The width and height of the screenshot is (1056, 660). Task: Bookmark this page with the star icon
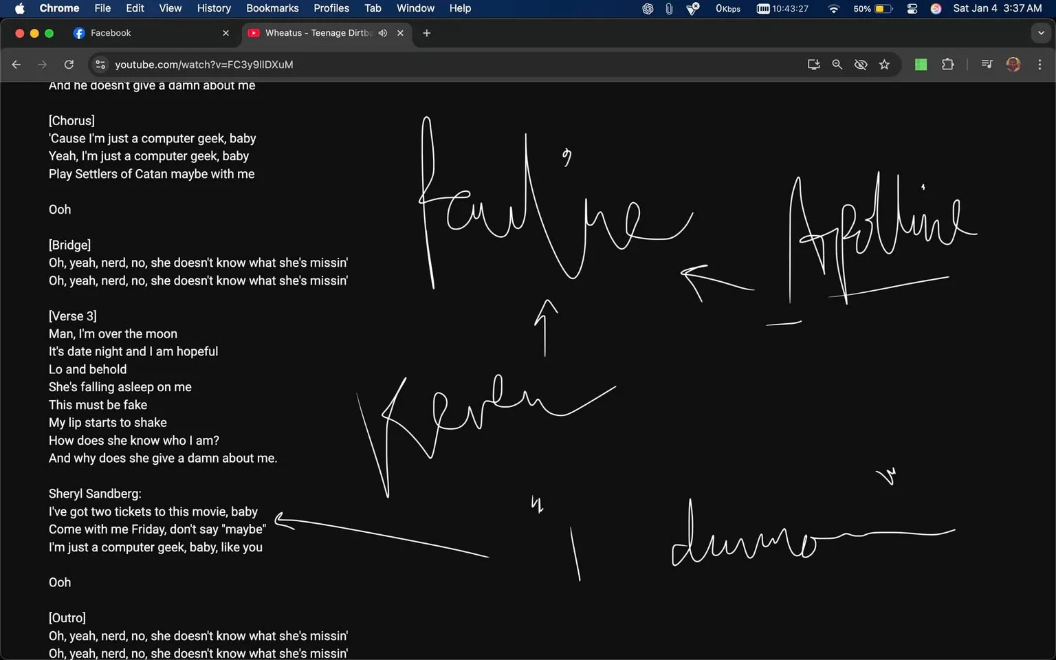[x=885, y=64]
